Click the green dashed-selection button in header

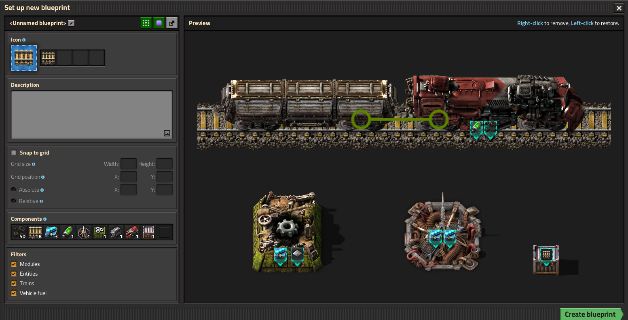click(x=146, y=23)
